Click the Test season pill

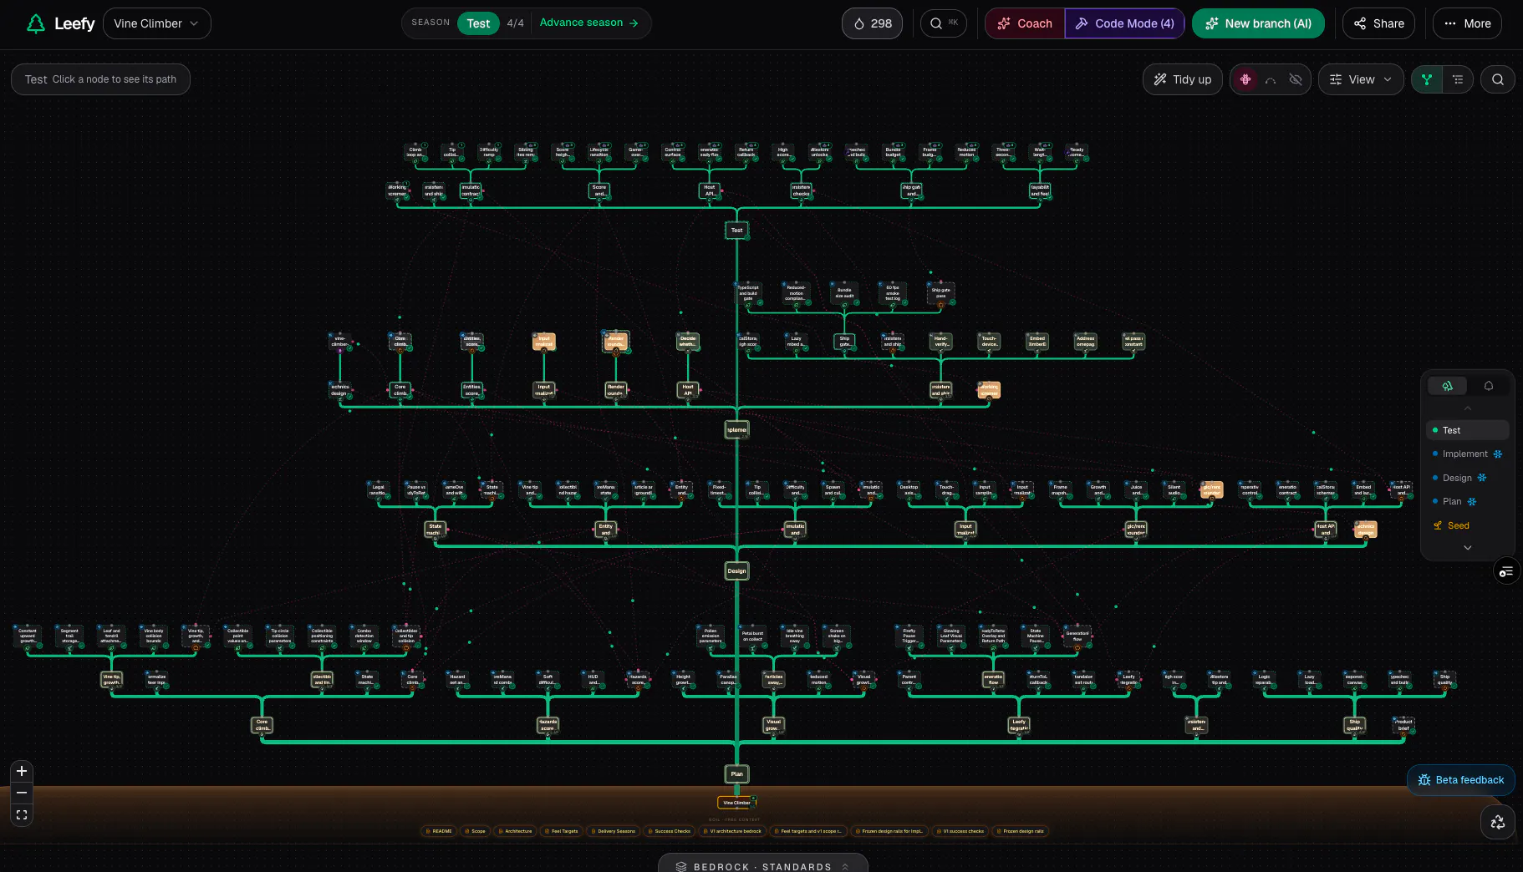(478, 23)
